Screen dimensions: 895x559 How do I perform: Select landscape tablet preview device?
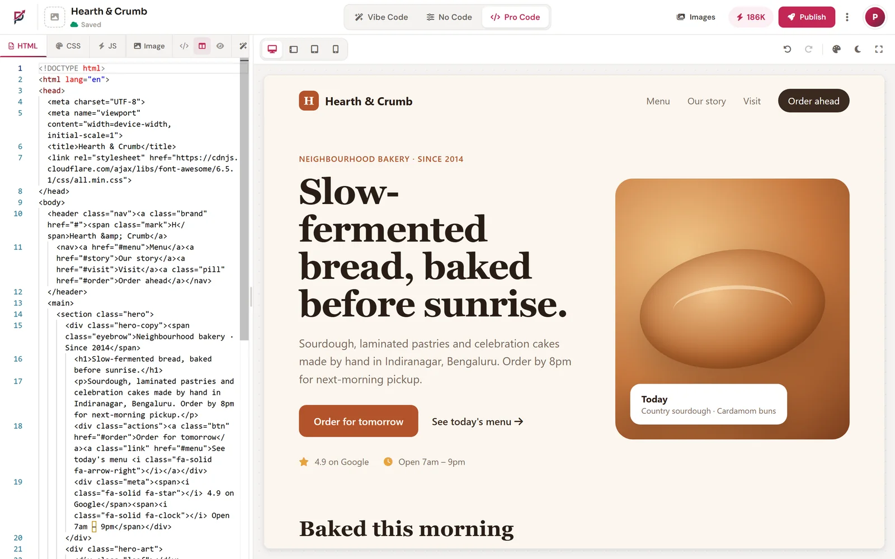pos(294,49)
